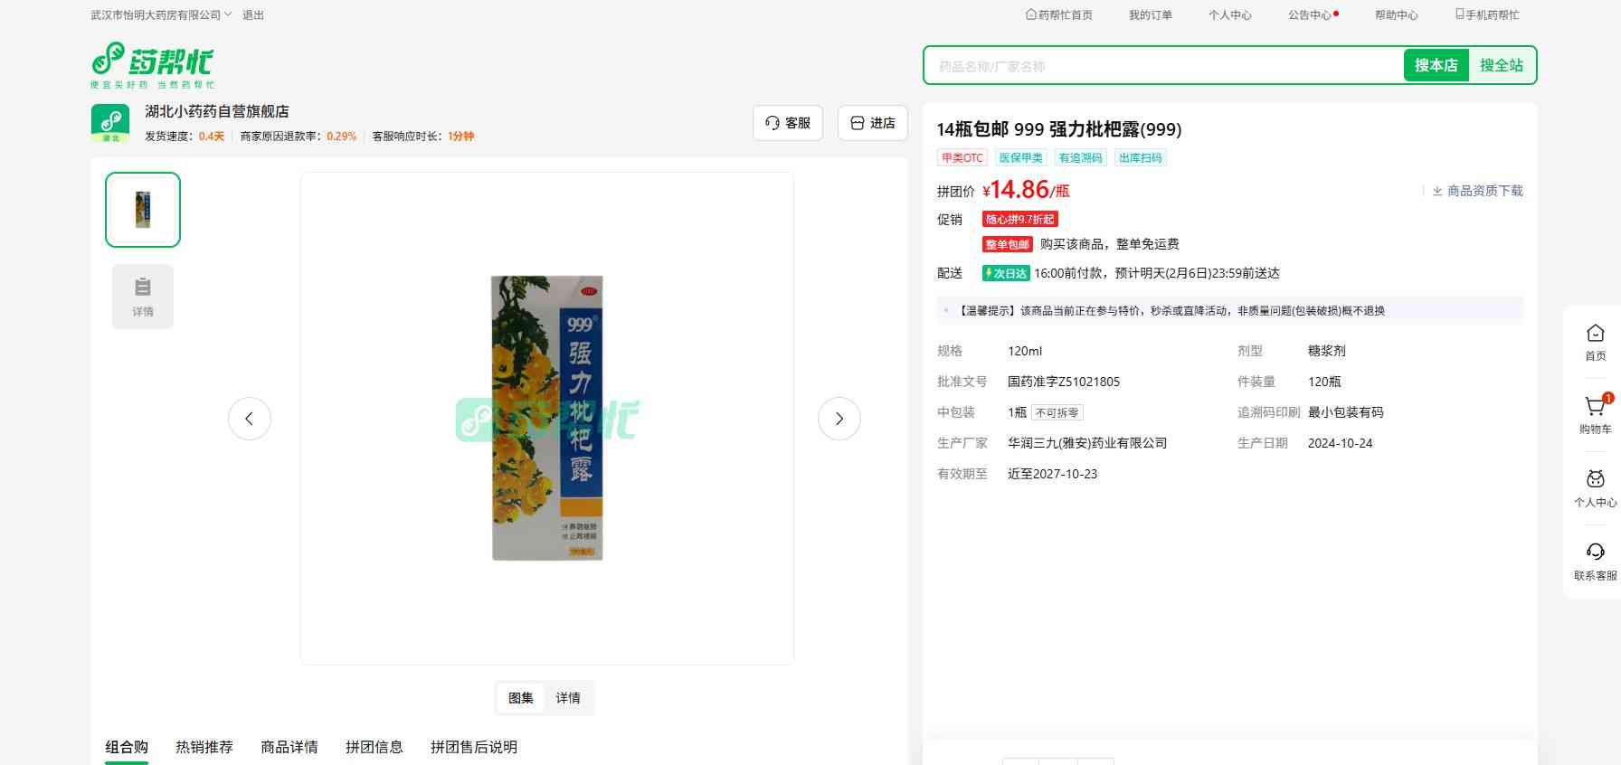Click the 药帮忙 logo

pyautogui.click(x=152, y=65)
